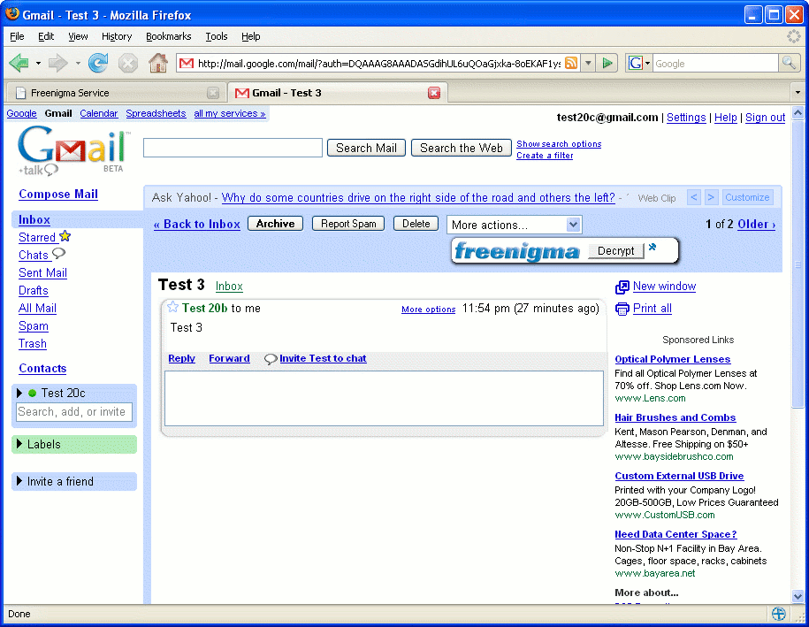
Task: Click the Search, add, or invite field
Action: pyautogui.click(x=73, y=412)
